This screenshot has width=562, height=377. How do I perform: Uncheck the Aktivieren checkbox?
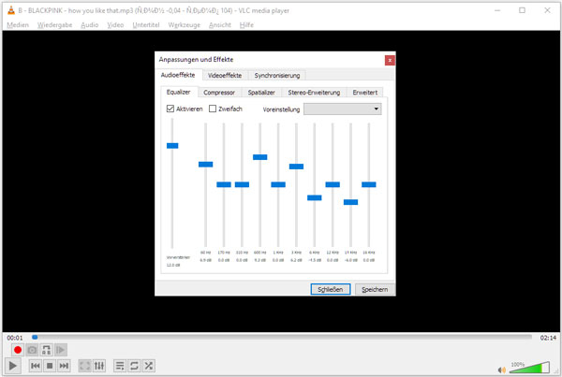(x=170, y=109)
